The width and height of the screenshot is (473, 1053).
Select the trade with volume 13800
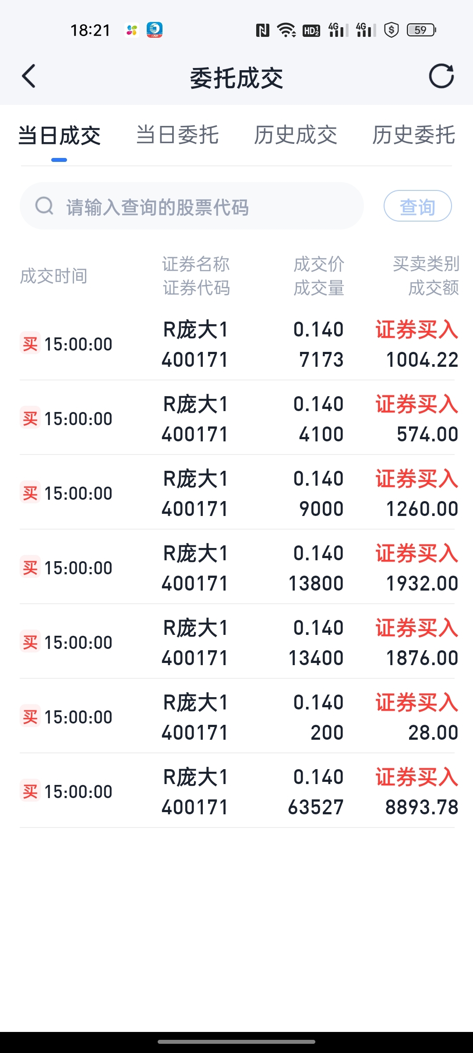tap(237, 567)
